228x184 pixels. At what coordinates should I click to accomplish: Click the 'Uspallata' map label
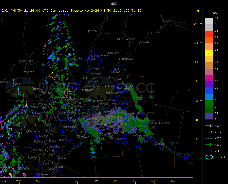coord(26,61)
